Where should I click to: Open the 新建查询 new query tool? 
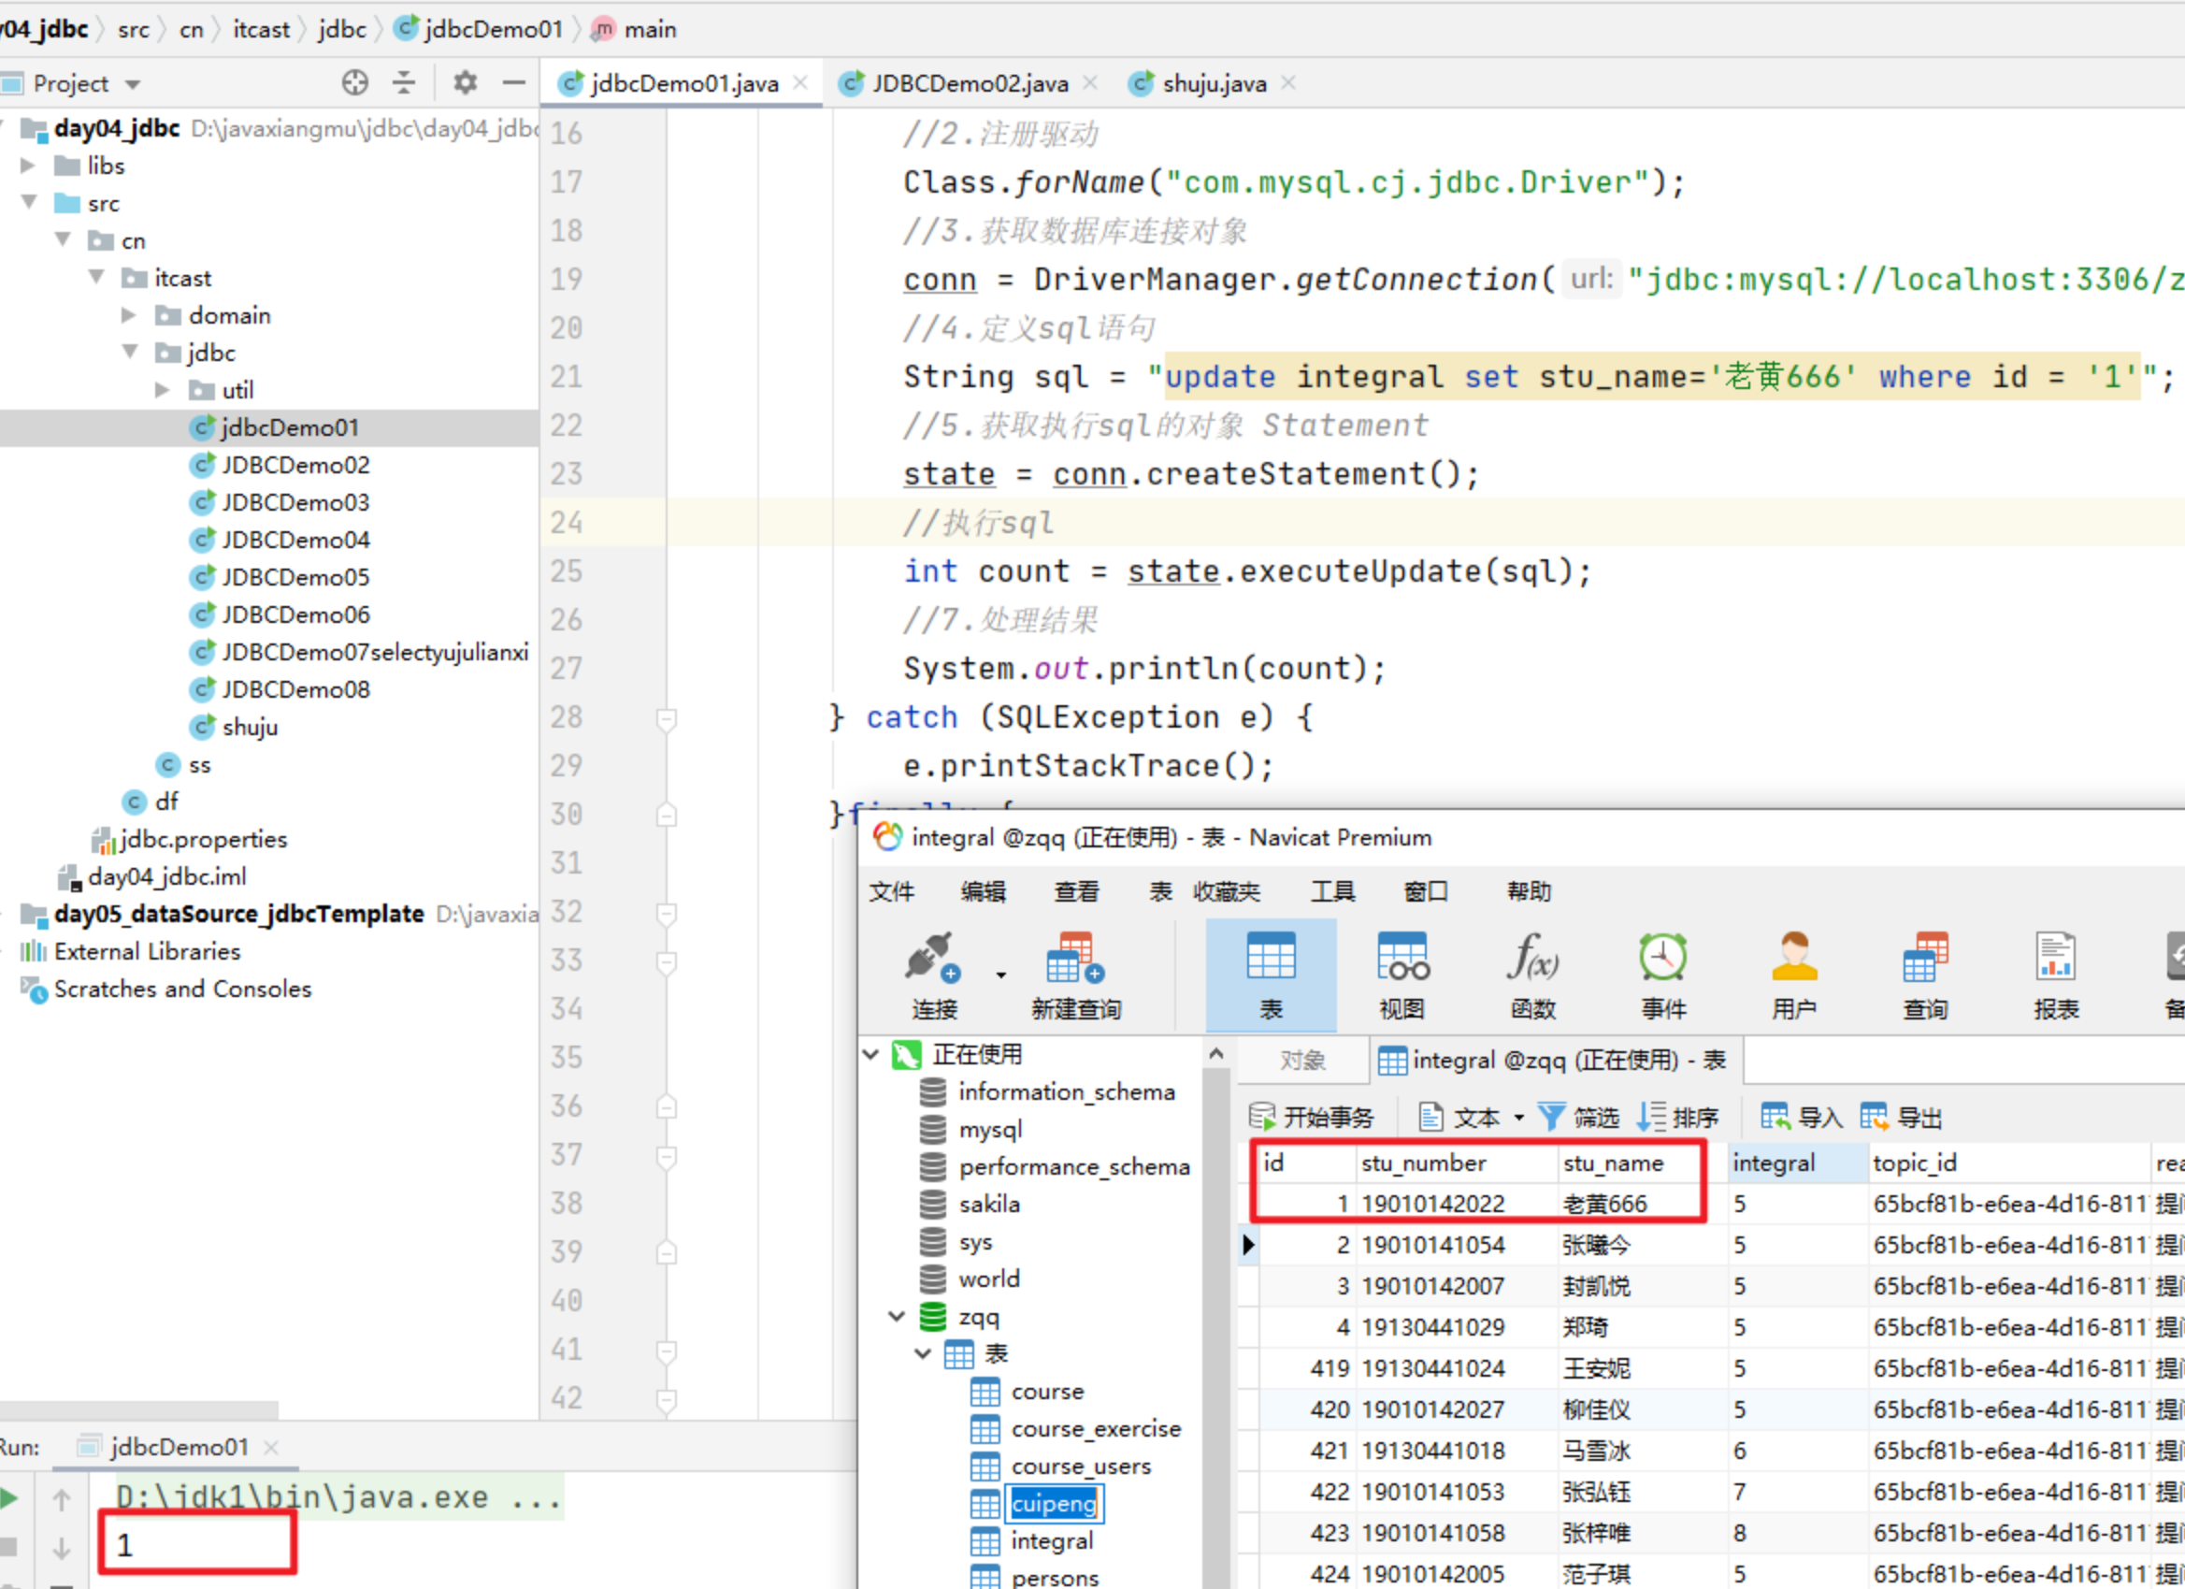click(1076, 975)
